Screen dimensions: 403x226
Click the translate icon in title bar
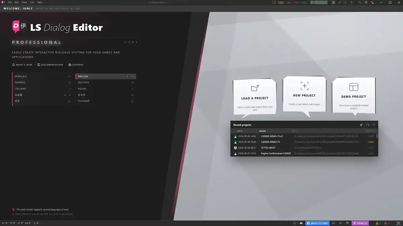click(360, 2)
